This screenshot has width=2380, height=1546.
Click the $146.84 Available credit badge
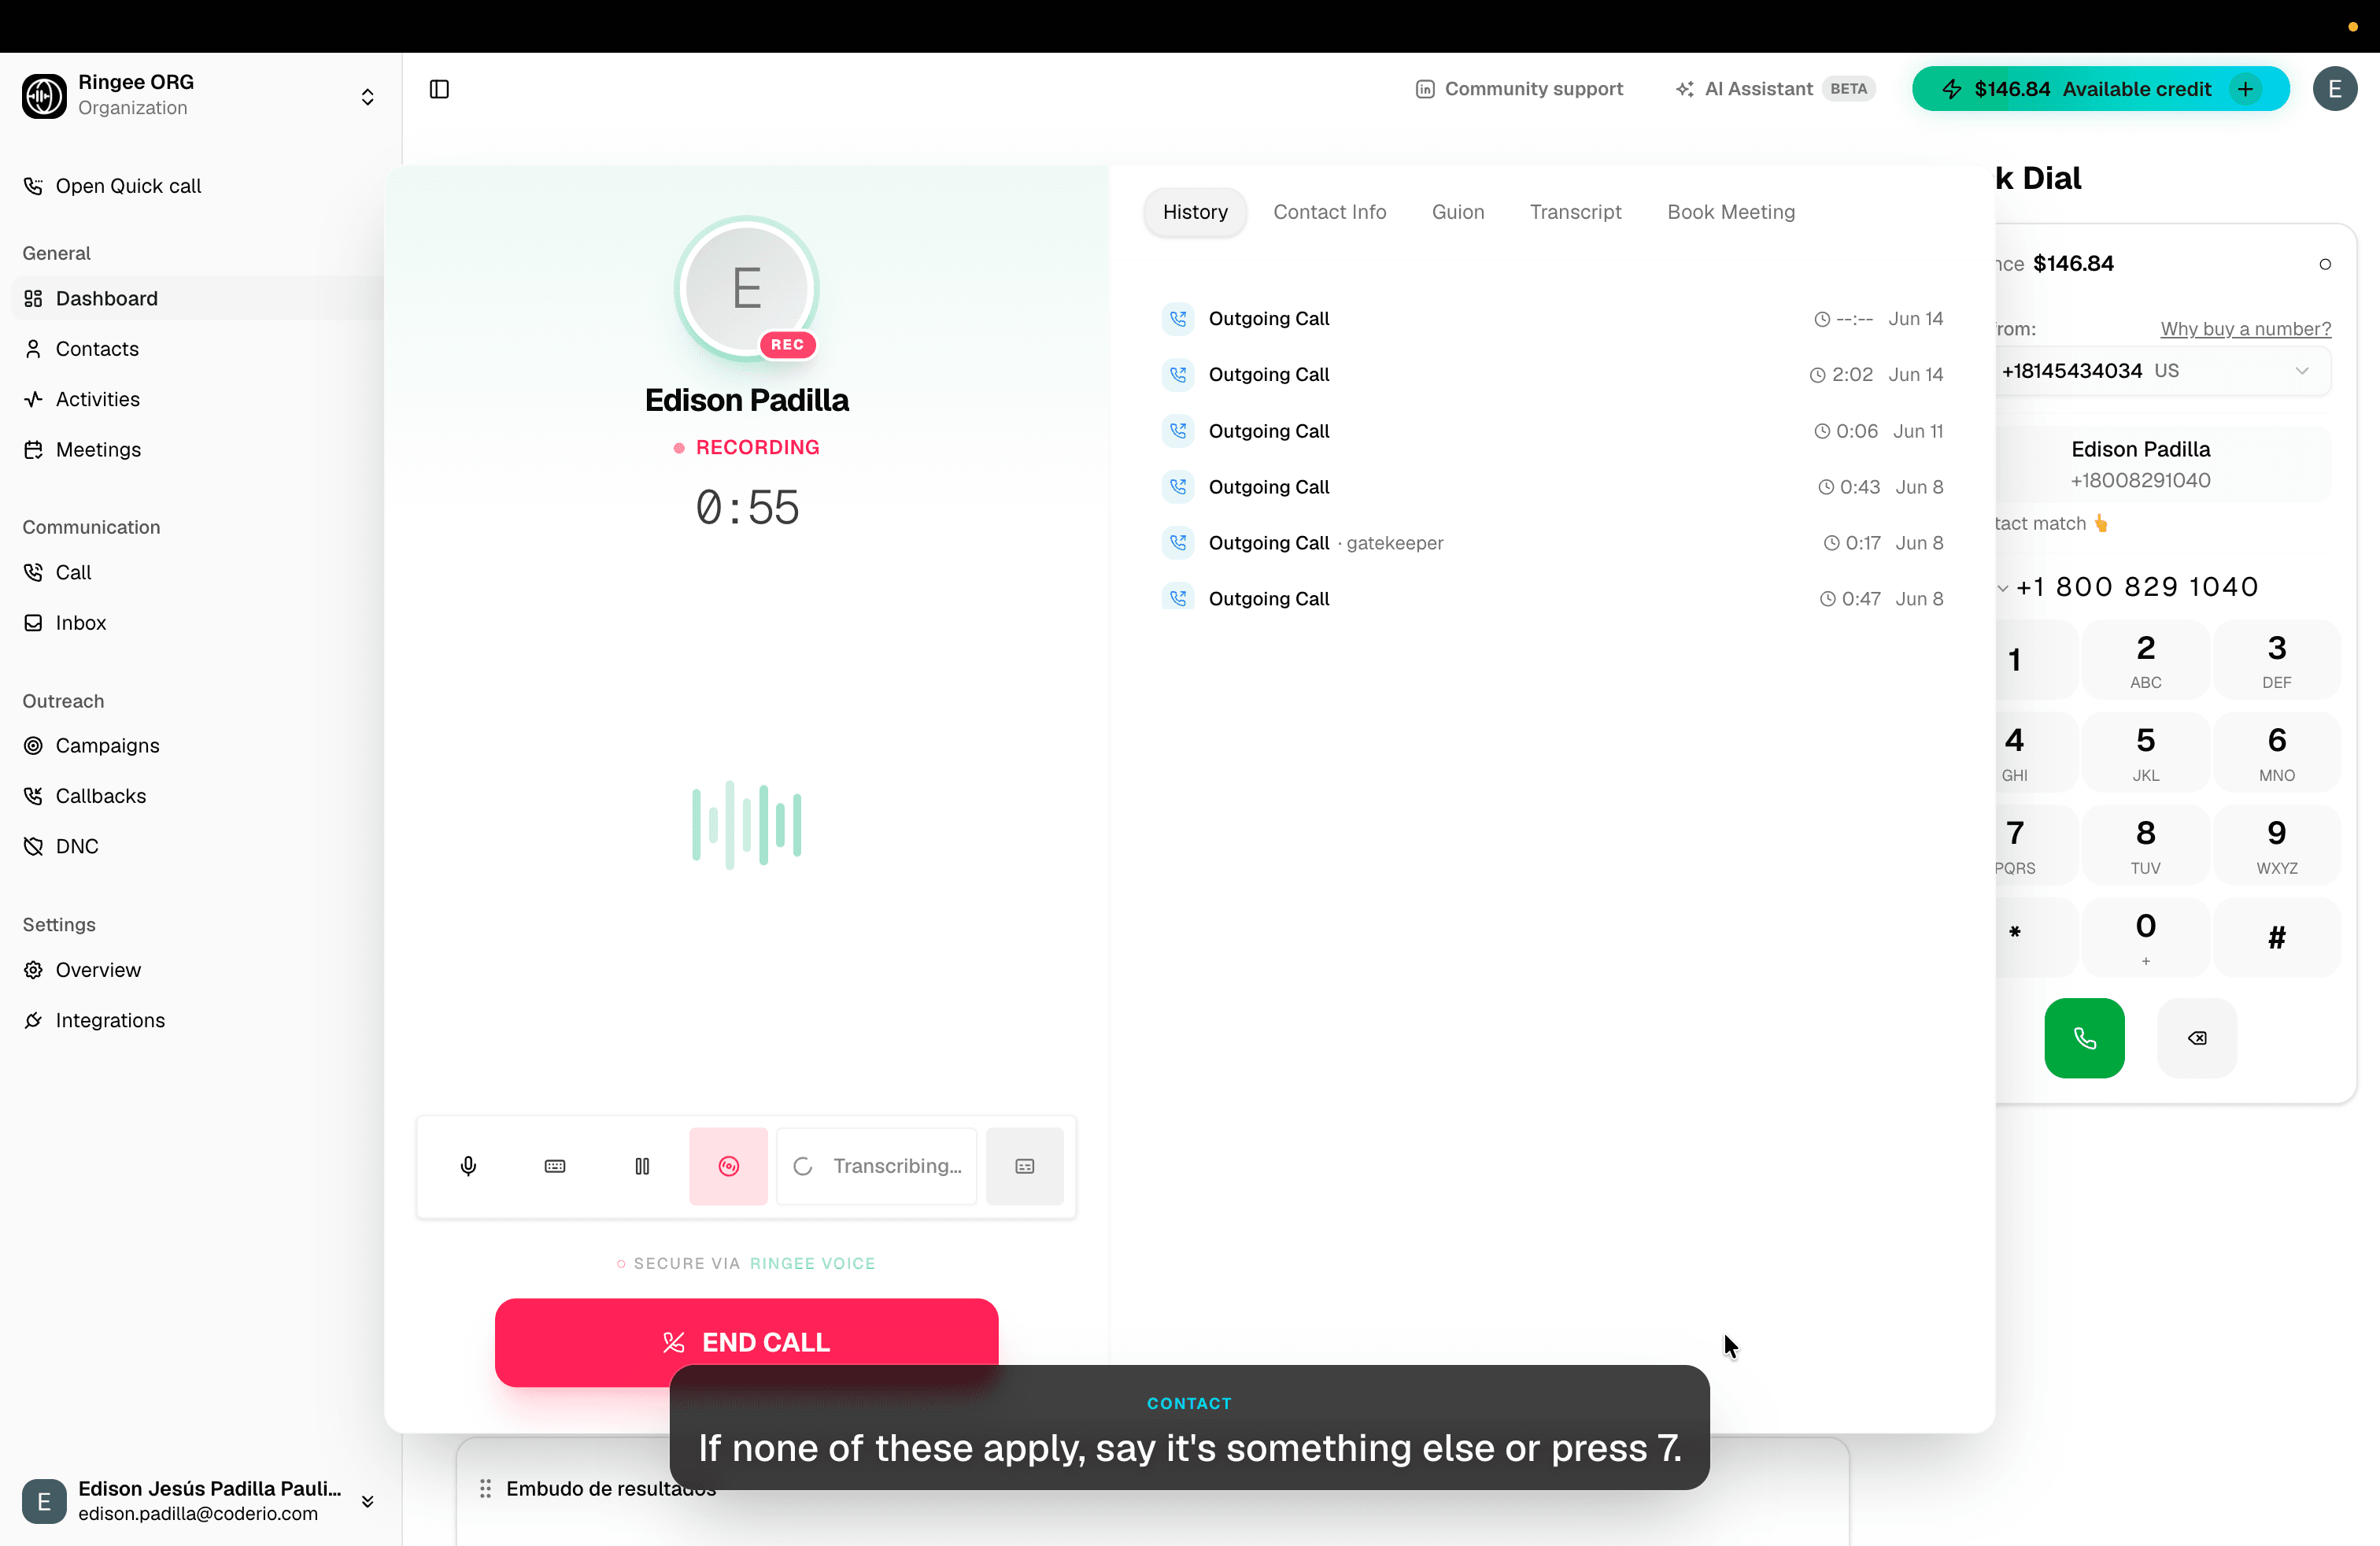[x=2100, y=89]
